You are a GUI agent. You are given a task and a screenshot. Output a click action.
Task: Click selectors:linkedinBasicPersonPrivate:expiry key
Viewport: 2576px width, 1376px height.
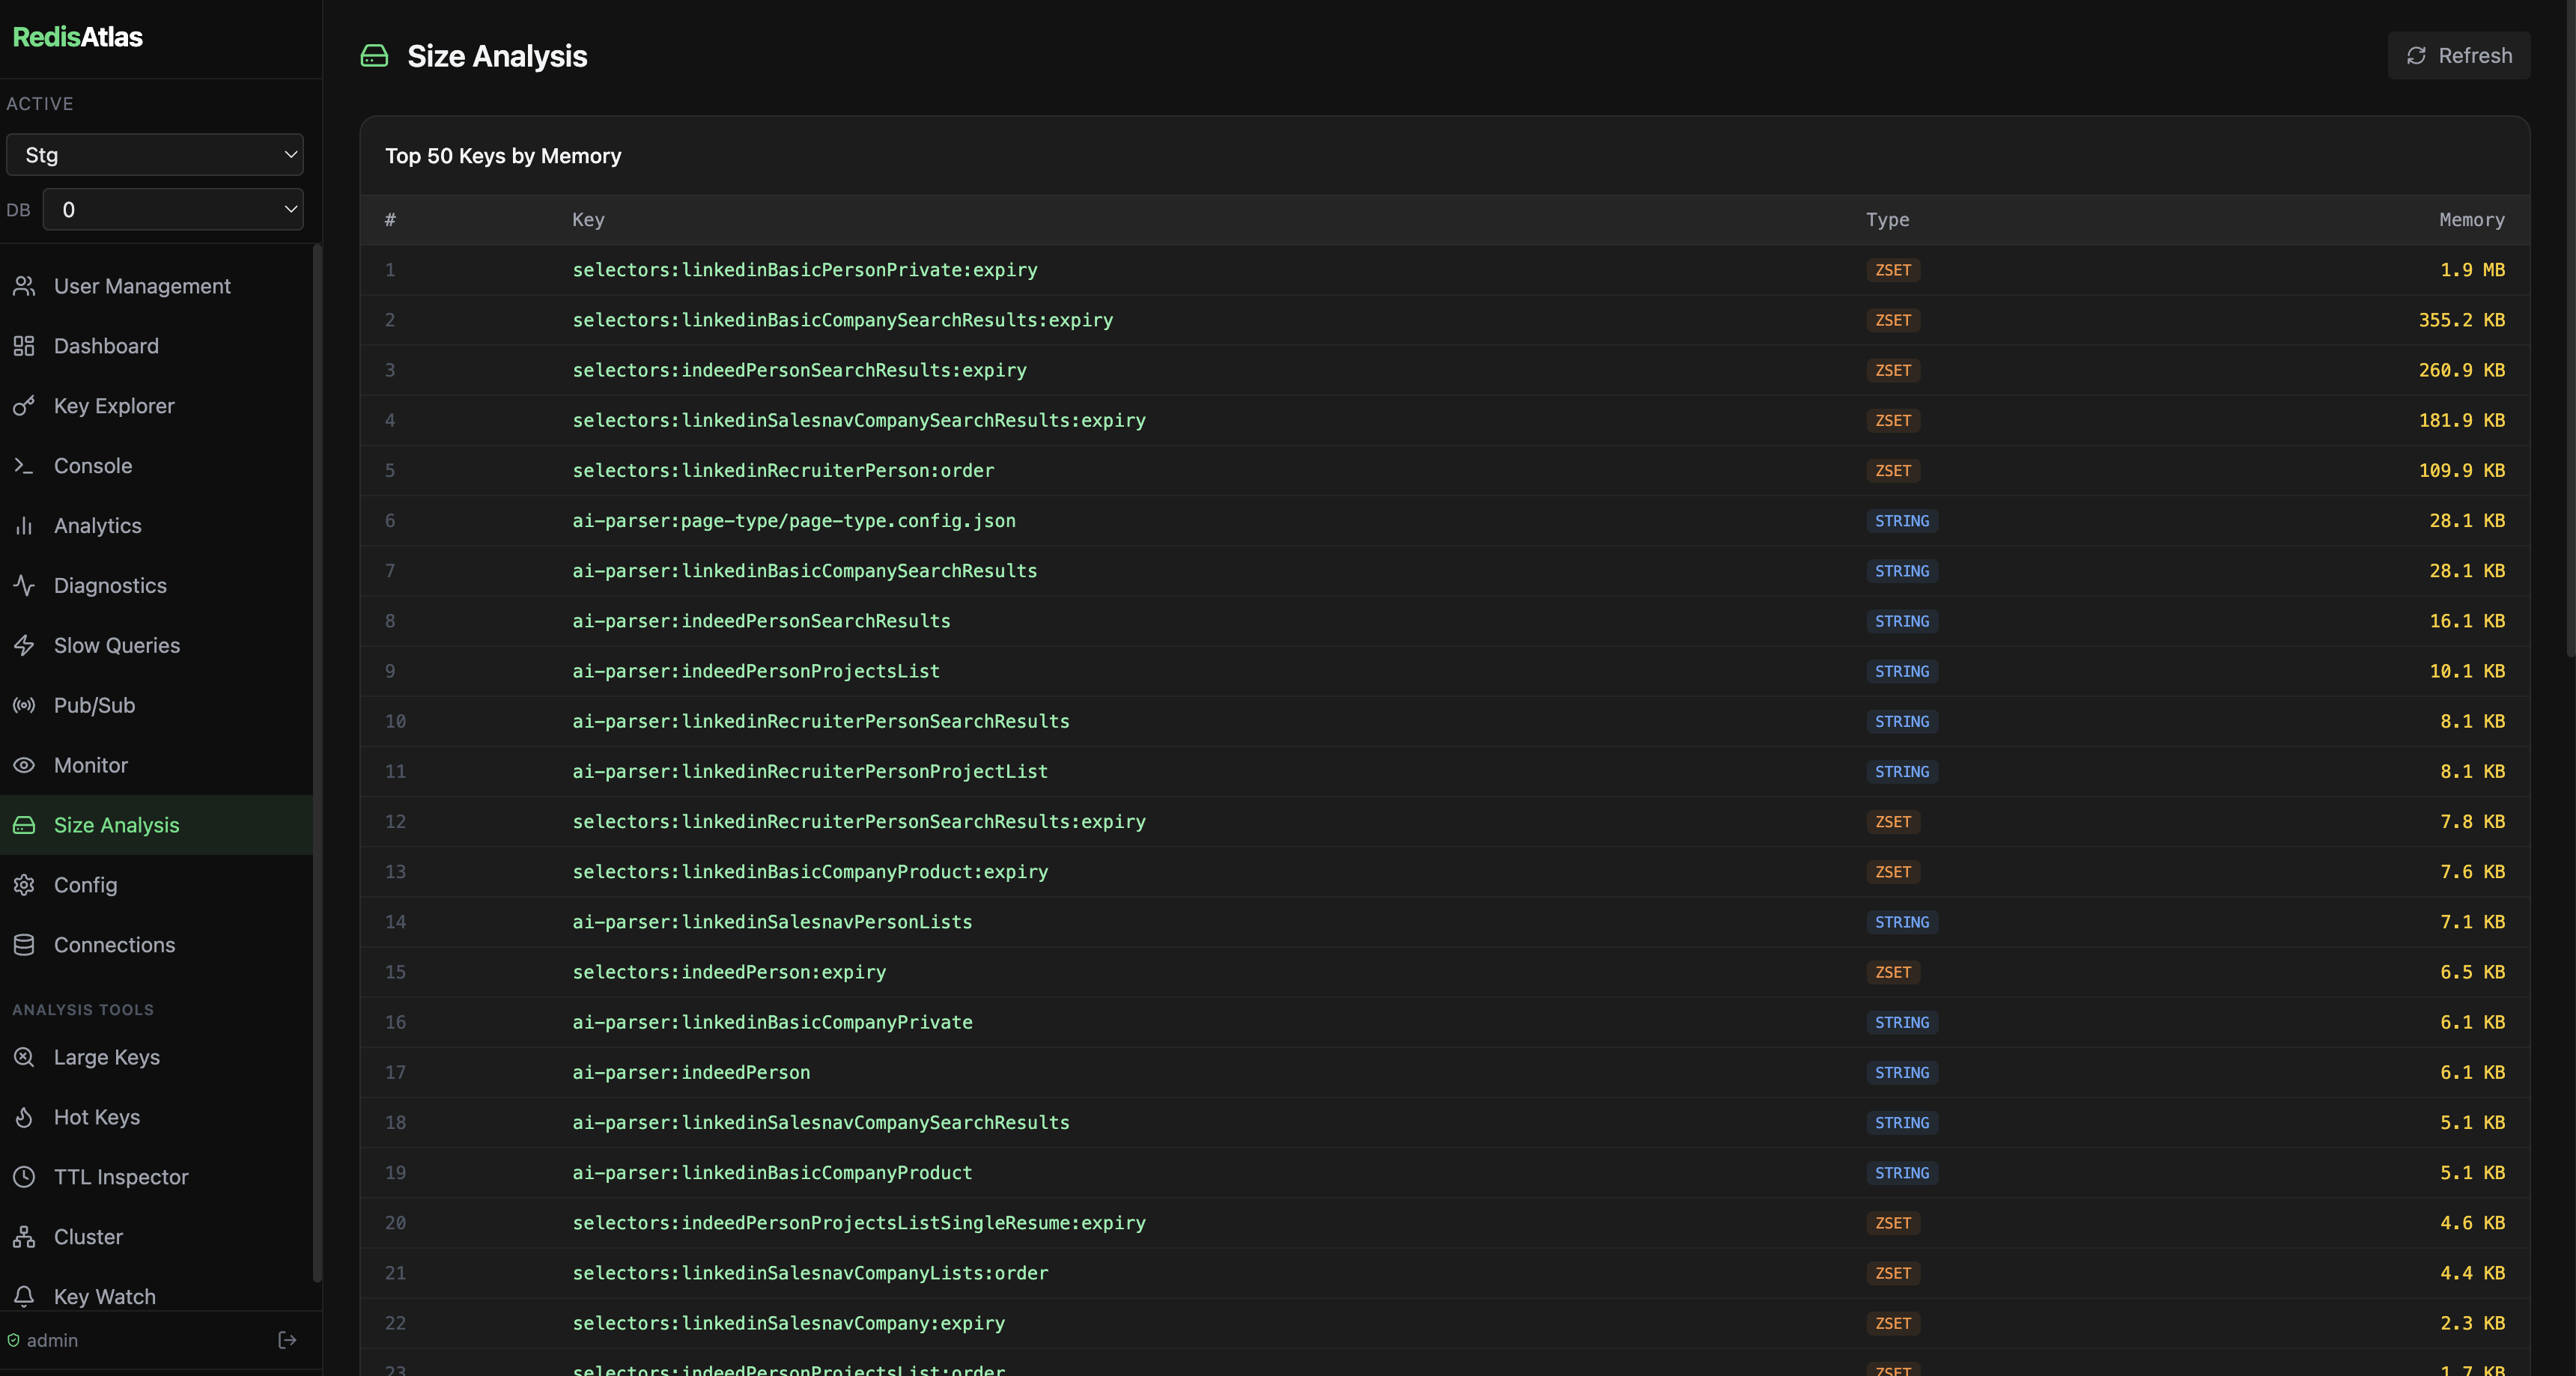[804, 270]
